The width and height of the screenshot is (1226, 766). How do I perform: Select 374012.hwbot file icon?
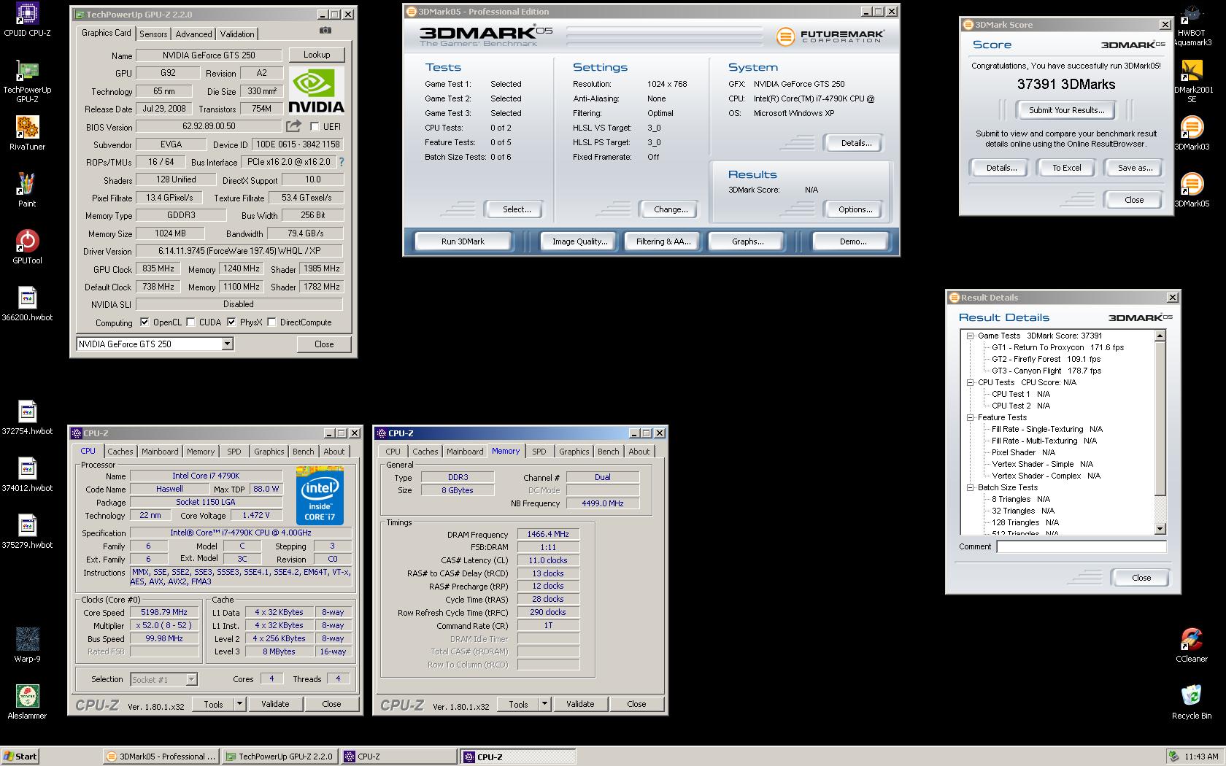27,474
